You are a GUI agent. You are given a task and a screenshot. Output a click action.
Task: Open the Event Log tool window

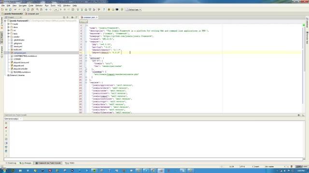click(x=11, y=163)
